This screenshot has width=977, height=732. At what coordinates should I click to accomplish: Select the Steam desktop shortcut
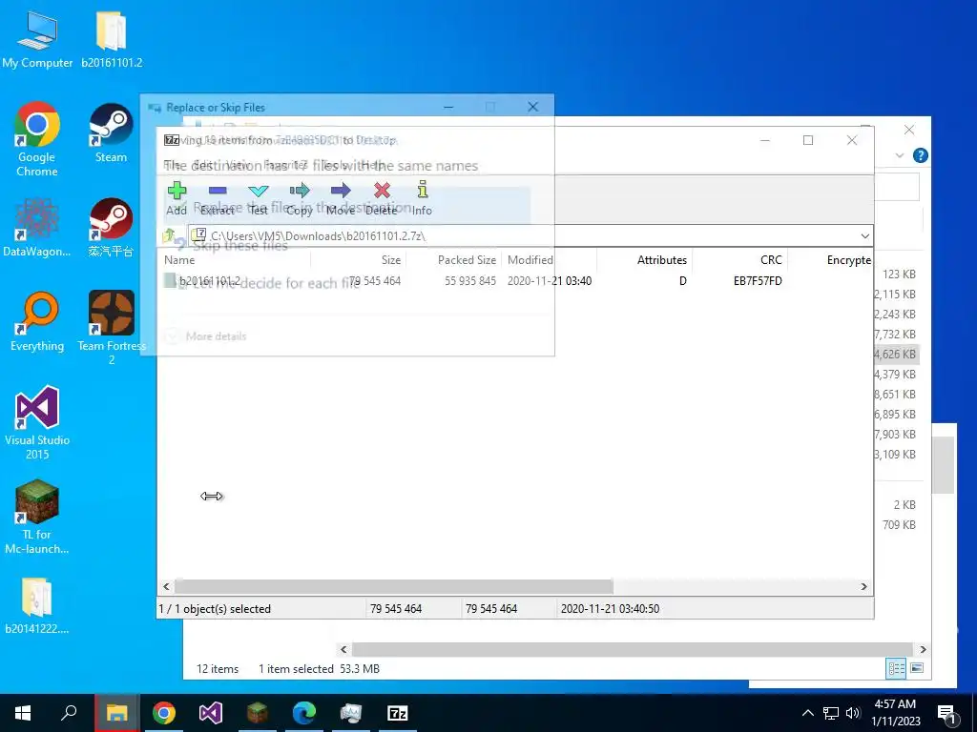tap(111, 133)
